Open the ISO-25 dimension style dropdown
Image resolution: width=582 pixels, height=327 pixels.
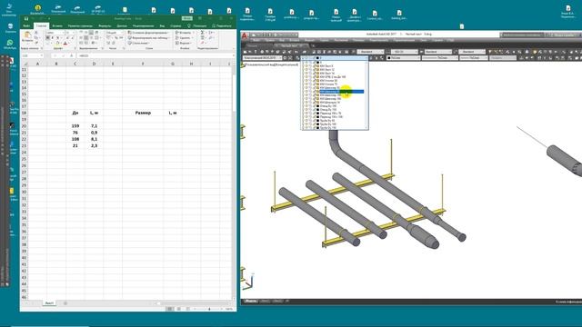pyautogui.click(x=404, y=52)
